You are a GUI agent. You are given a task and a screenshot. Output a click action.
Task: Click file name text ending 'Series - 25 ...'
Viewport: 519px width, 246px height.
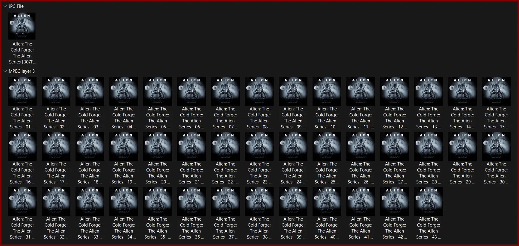[x=327, y=173]
